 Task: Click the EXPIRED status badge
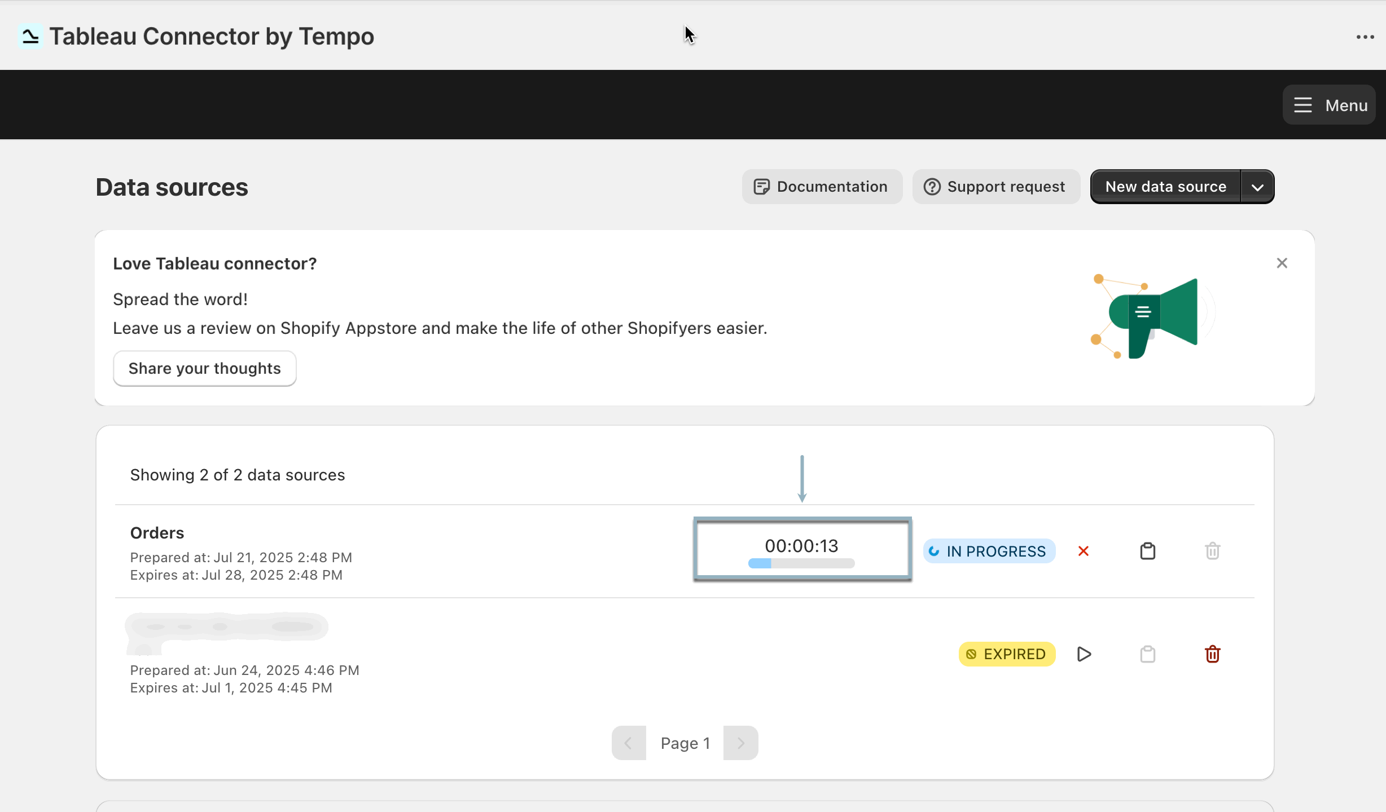pos(1007,654)
